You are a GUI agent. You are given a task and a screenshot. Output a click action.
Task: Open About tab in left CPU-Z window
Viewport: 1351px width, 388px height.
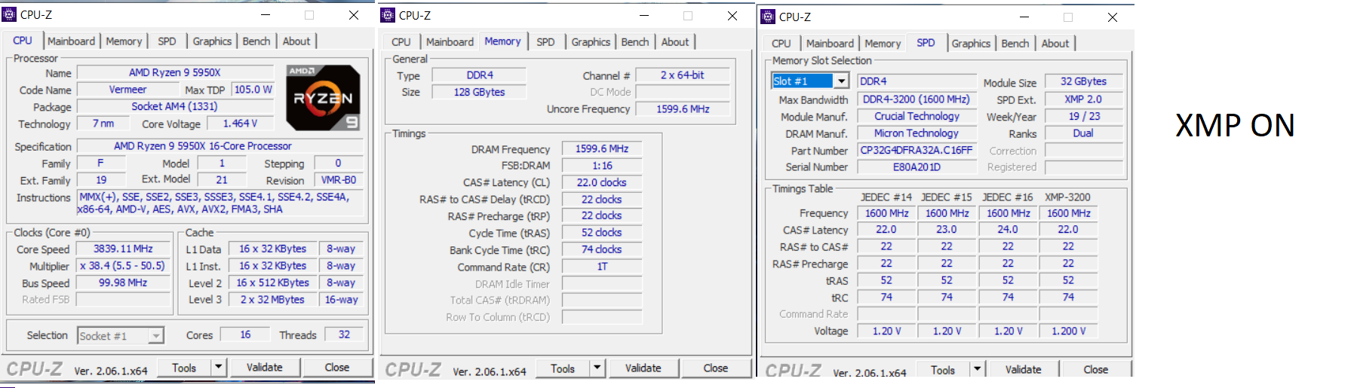(x=296, y=41)
